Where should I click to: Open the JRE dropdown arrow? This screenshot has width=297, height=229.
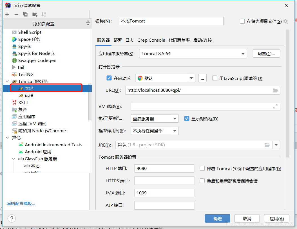tap(276, 145)
